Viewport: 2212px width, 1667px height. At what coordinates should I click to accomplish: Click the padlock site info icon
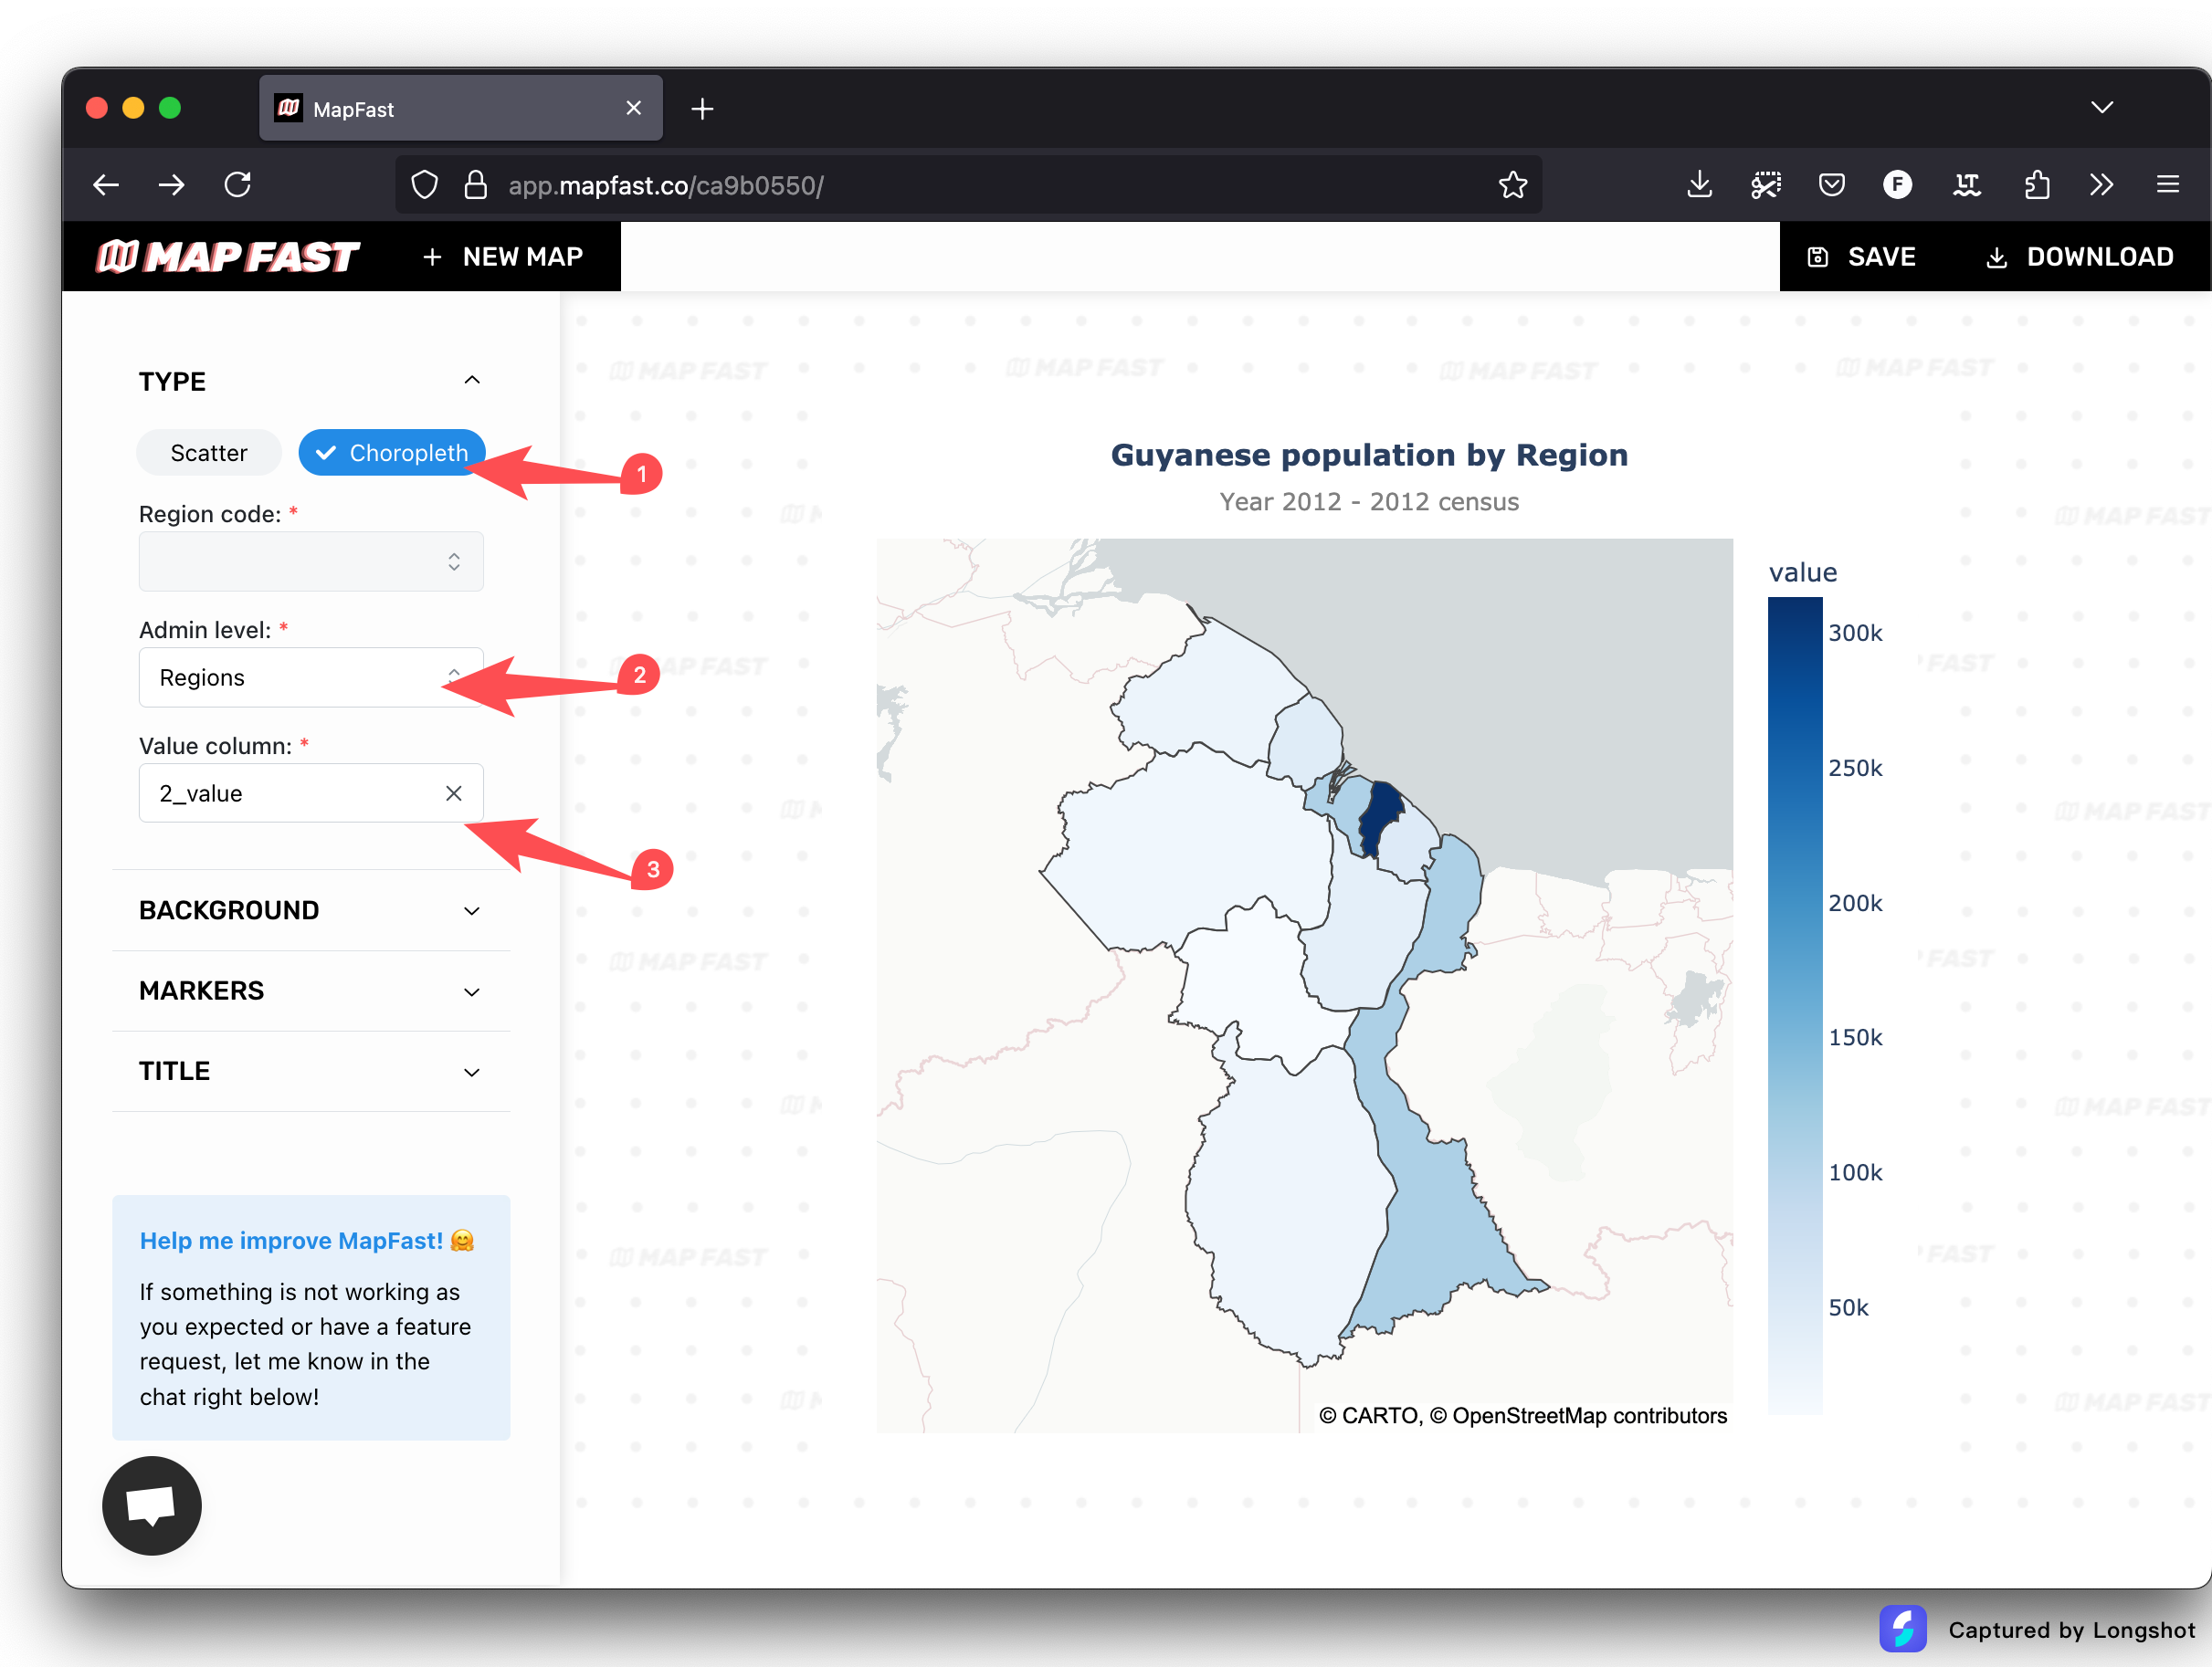coord(476,185)
